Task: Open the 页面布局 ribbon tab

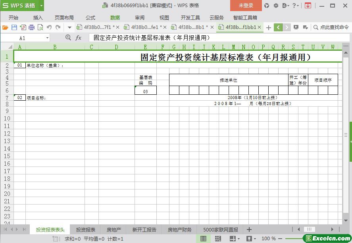Action: coord(64,17)
